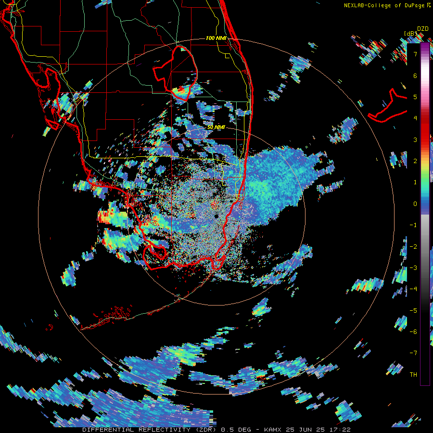Click the 3 value on color scale
433x433 pixels.
415,140
